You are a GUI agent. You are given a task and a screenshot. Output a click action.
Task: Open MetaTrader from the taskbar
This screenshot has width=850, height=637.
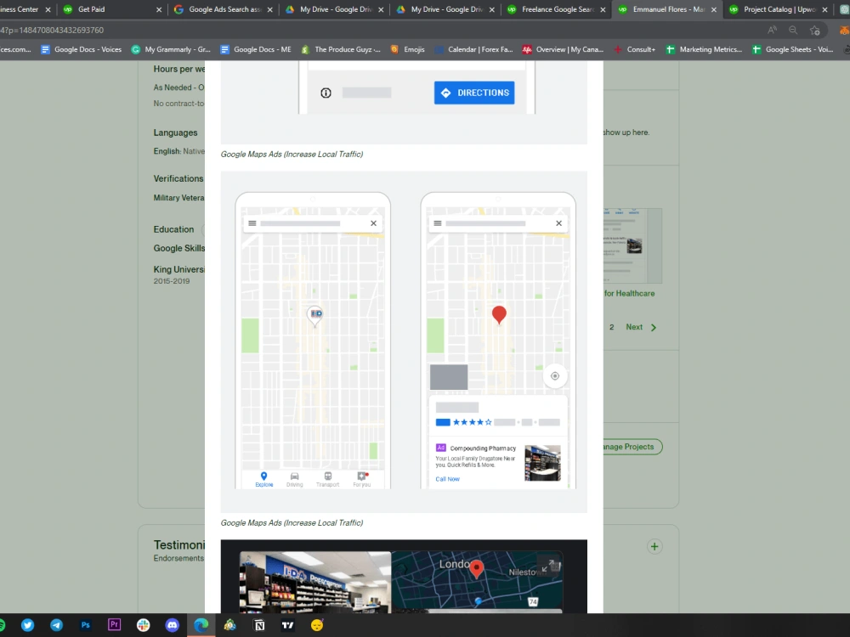pyautogui.click(x=229, y=625)
